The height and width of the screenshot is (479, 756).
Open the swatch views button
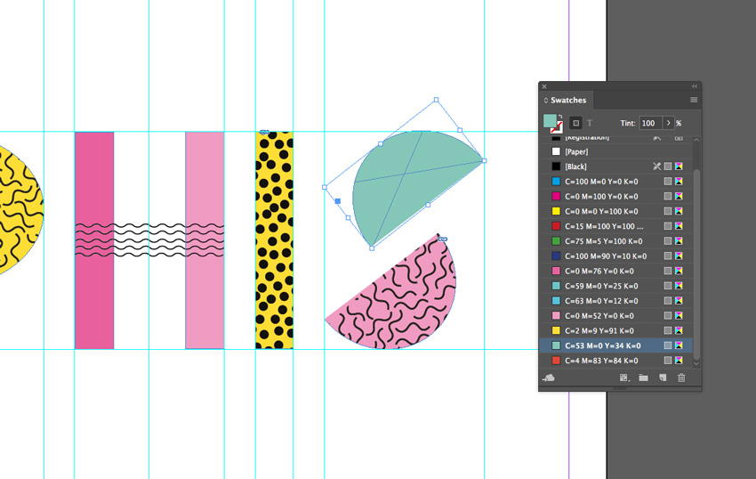coord(624,378)
